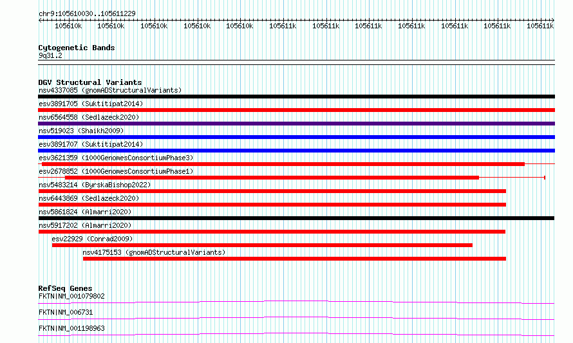Click the red bar for nsv6443869
Viewport: 573px width, 343px height.
pyautogui.click(x=272, y=205)
